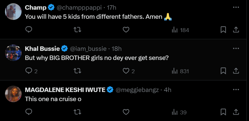Click Khal Bussie's profile avatar
Viewport: 249px width, 121px height.
(x=13, y=52)
